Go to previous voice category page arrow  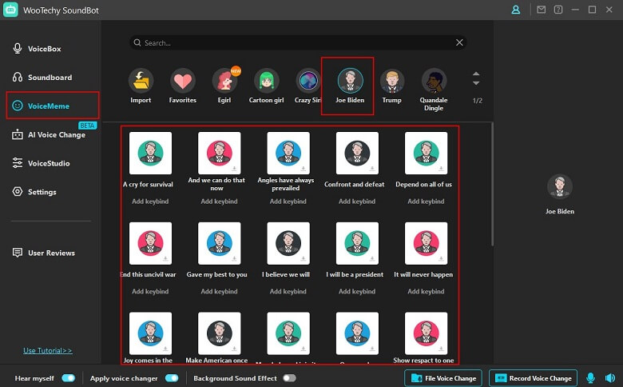click(477, 74)
